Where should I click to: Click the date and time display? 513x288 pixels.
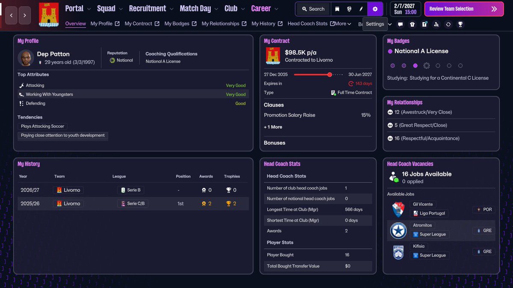click(x=405, y=9)
